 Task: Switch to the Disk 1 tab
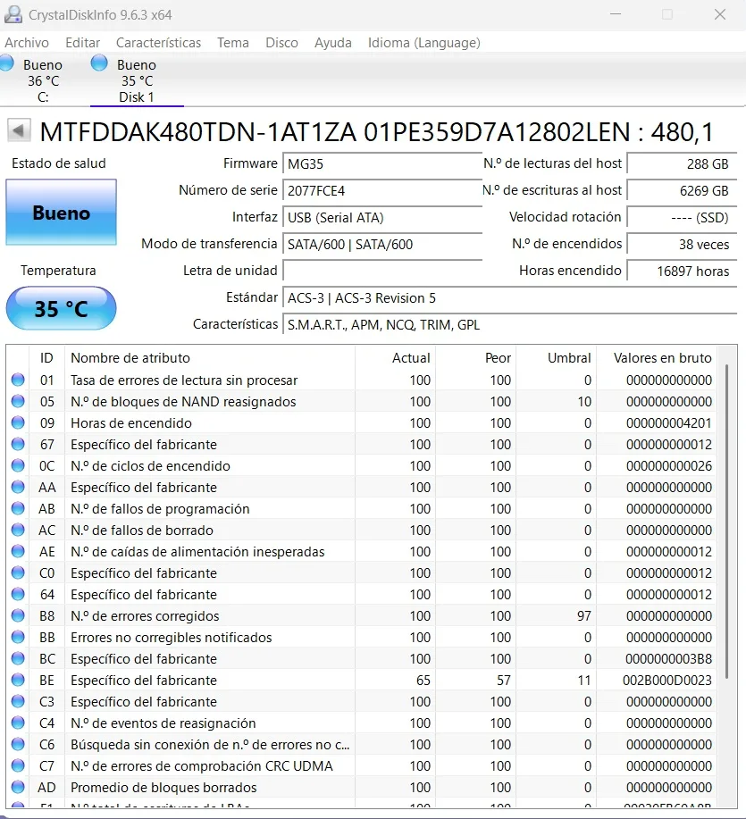coord(137,80)
